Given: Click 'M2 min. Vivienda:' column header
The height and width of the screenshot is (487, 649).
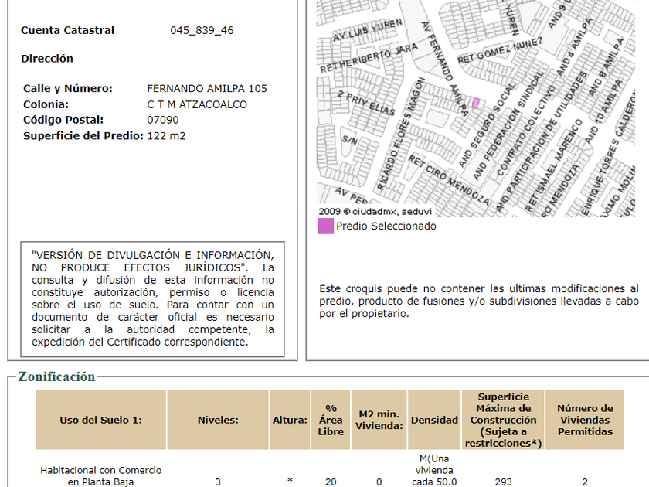Looking at the screenshot, I should [x=379, y=420].
